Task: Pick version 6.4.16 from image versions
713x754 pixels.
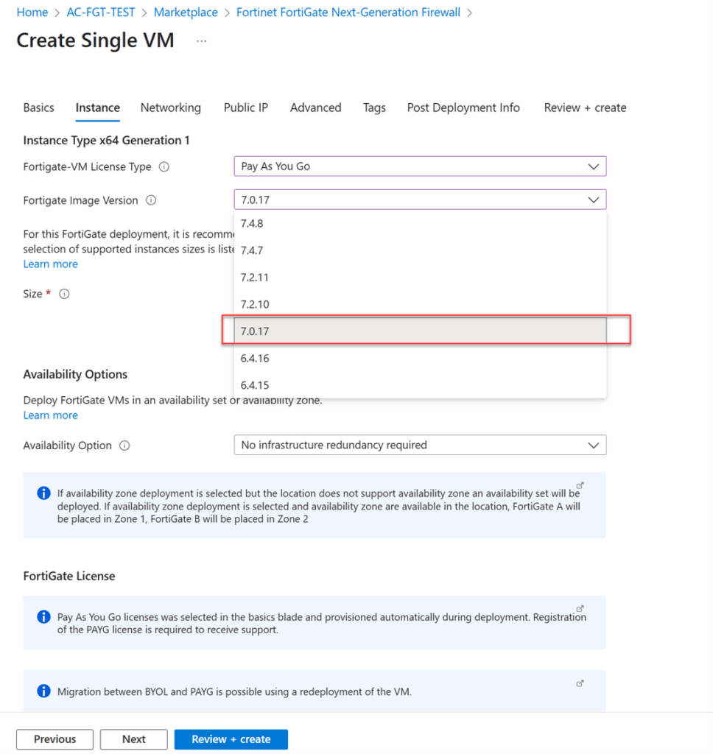Action: click(254, 359)
